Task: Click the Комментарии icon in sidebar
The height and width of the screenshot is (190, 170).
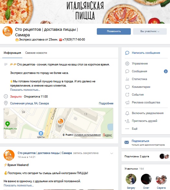Action: click(x=127, y=87)
